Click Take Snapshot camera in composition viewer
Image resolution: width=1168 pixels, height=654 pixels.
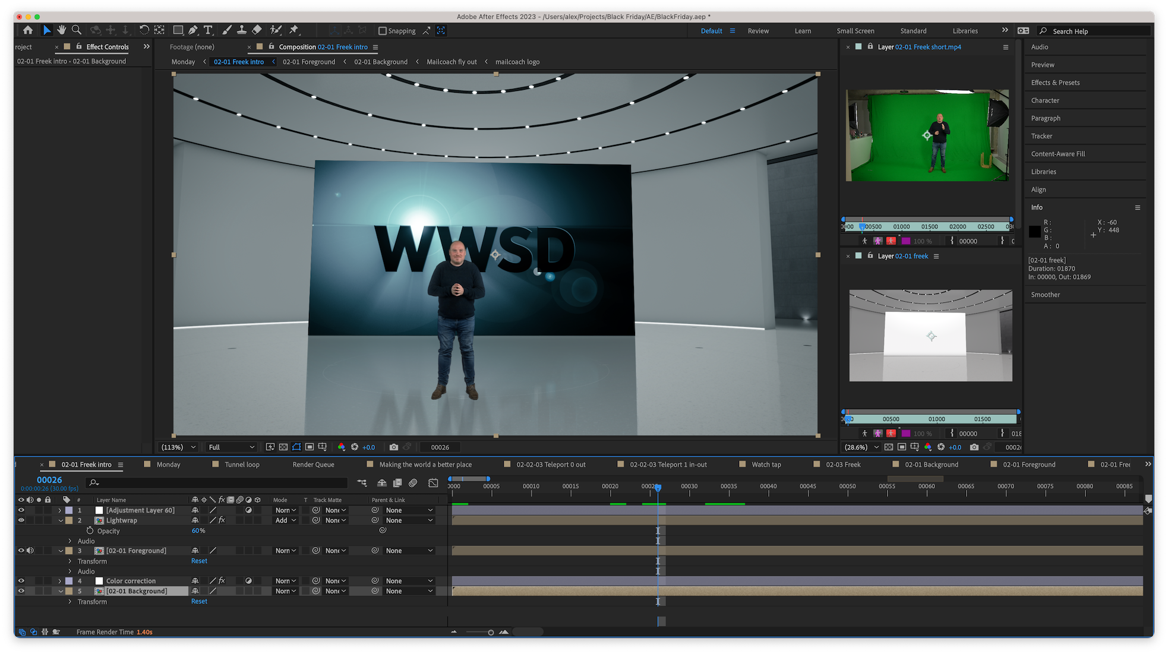(394, 447)
